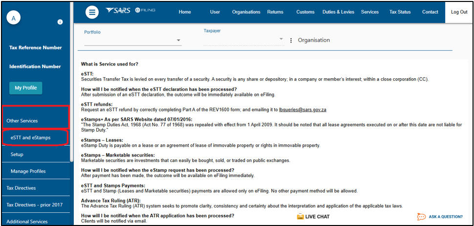The width and height of the screenshot is (474, 226).
Task: Open the Duties & Levies menu
Action: click(338, 12)
